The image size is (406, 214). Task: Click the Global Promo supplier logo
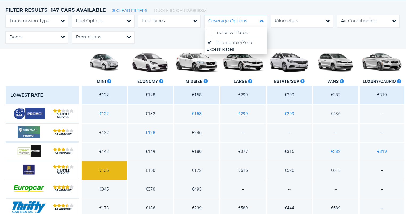[29, 114]
